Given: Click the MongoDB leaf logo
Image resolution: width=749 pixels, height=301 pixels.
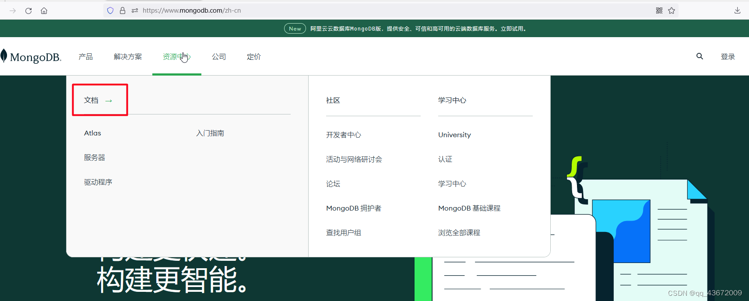Looking at the screenshot, I should [x=4, y=56].
